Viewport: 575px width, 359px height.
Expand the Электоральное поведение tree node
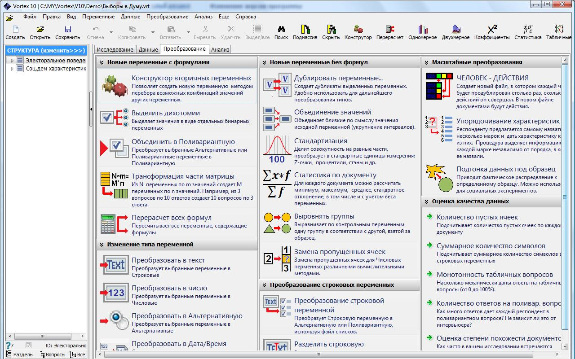tap(12, 60)
